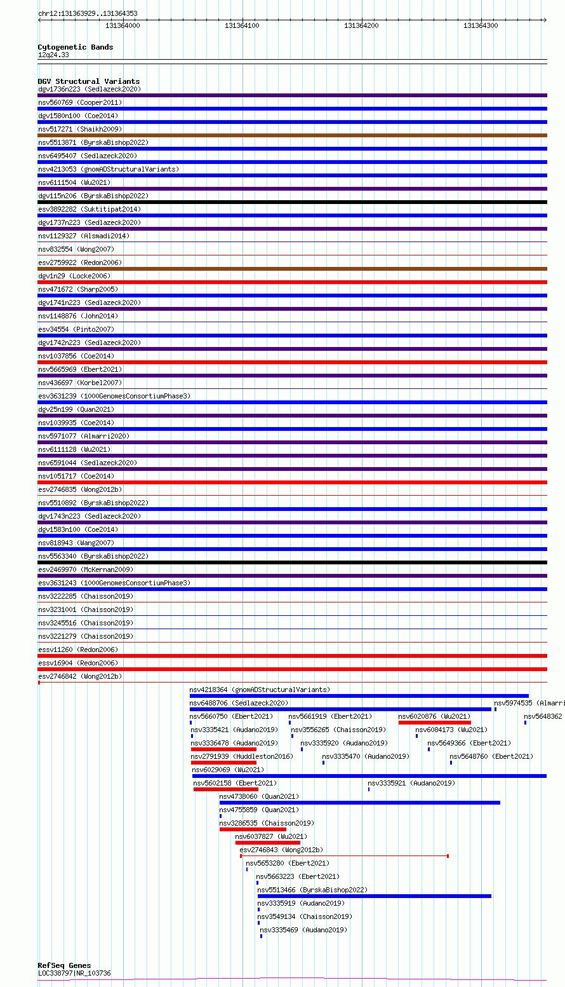Screen dimensions: 565x987
Task: Open nsv3231001 (Chaisson2019) variant
Action: click(x=86, y=609)
